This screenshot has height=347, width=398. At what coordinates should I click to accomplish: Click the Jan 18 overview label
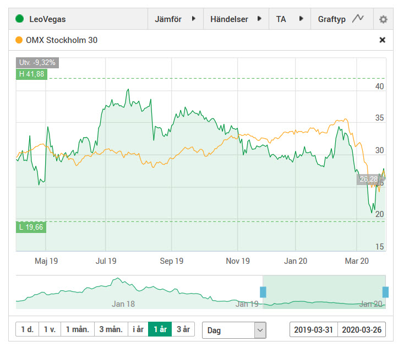123,304
